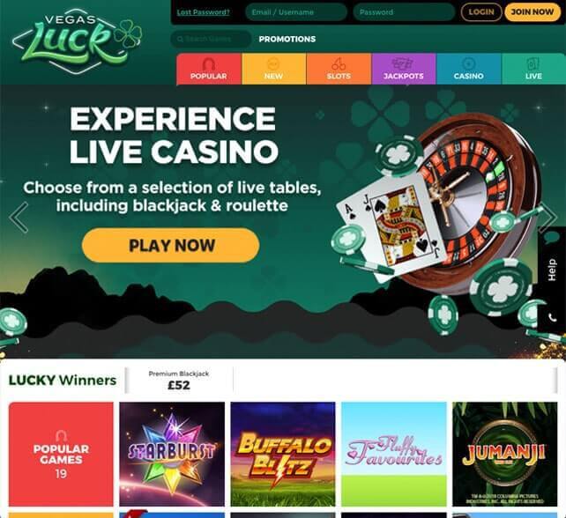Click the phone call icon
Image resolution: width=566 pixels, height=518 pixels.
pos(552,317)
